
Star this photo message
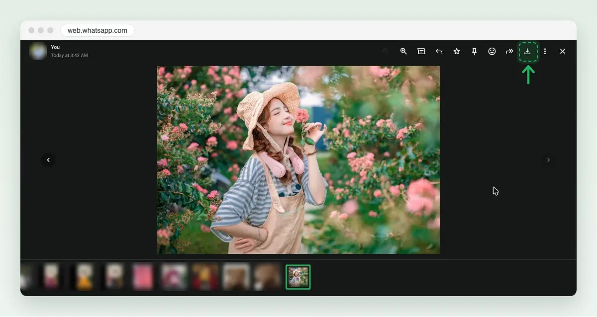457,51
